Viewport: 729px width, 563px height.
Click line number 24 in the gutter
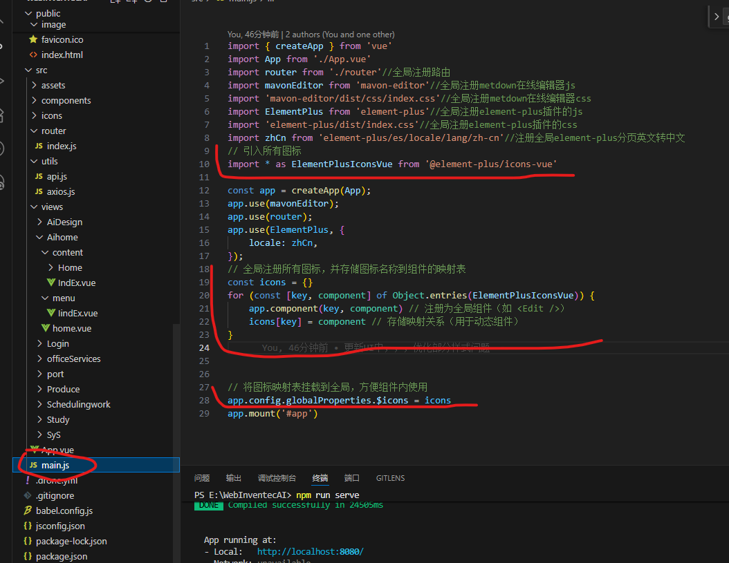[204, 348]
